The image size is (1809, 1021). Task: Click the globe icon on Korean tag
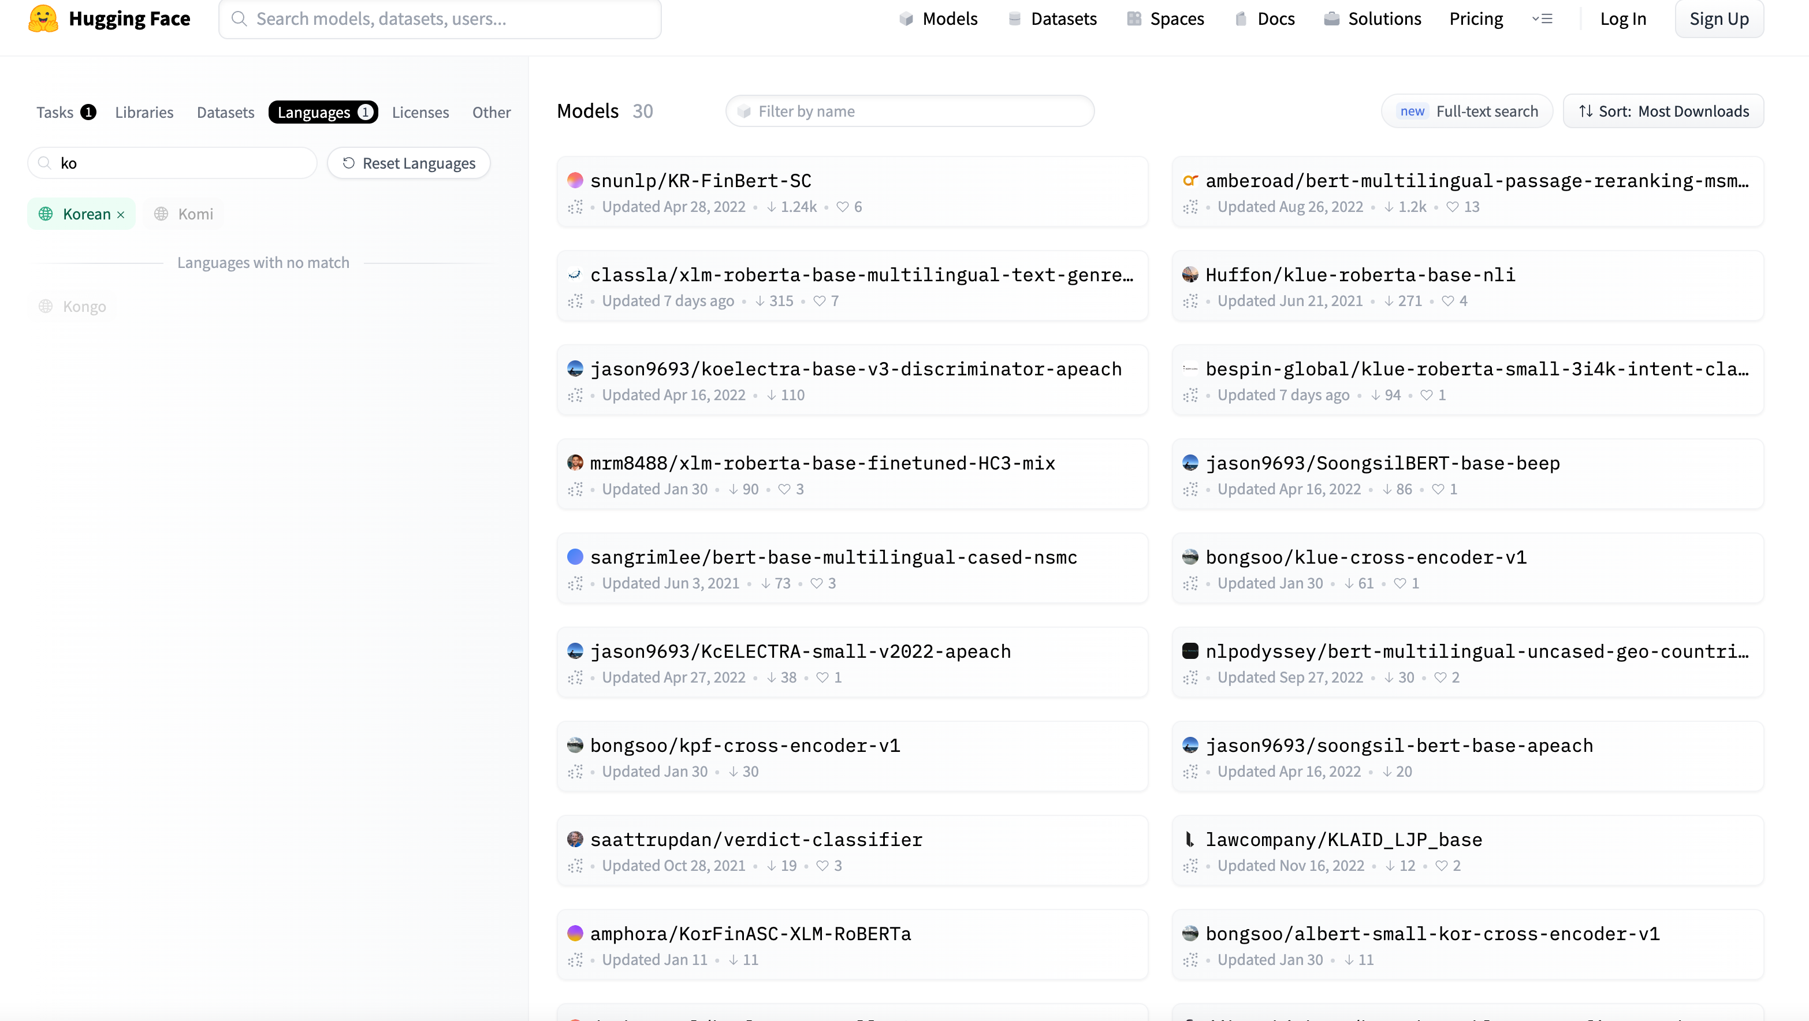46,214
